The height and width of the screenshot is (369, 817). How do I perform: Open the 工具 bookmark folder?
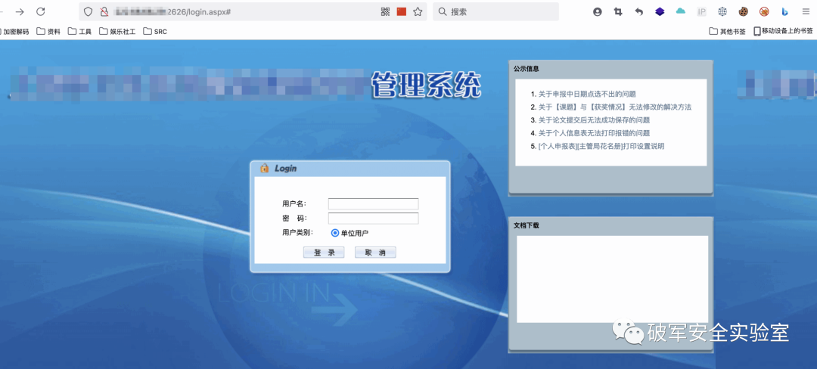79,31
